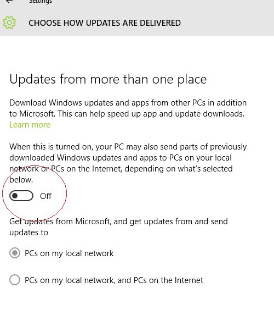Open the Learn more link
The height and width of the screenshot is (321, 274).
point(30,125)
